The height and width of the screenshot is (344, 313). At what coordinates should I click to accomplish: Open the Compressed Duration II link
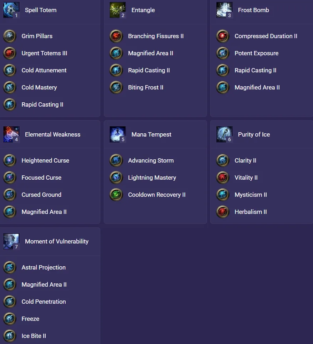266,36
